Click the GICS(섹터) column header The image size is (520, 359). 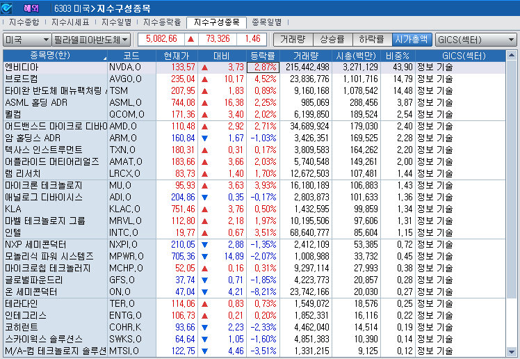(x=461, y=56)
